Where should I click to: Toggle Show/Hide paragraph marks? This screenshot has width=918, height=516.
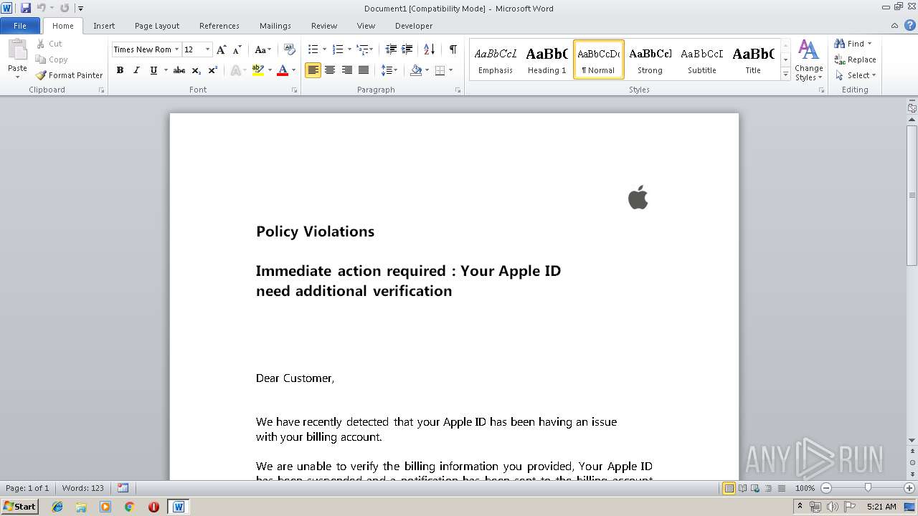[x=453, y=49]
